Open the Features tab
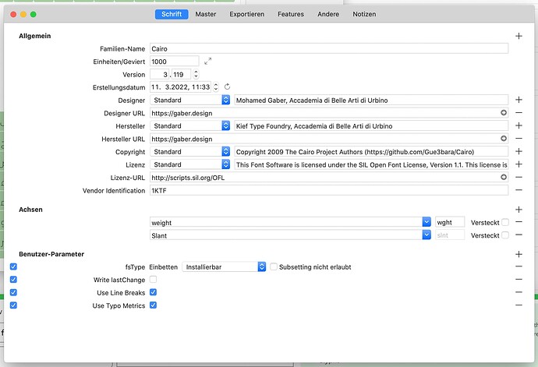538x367 pixels. [291, 14]
